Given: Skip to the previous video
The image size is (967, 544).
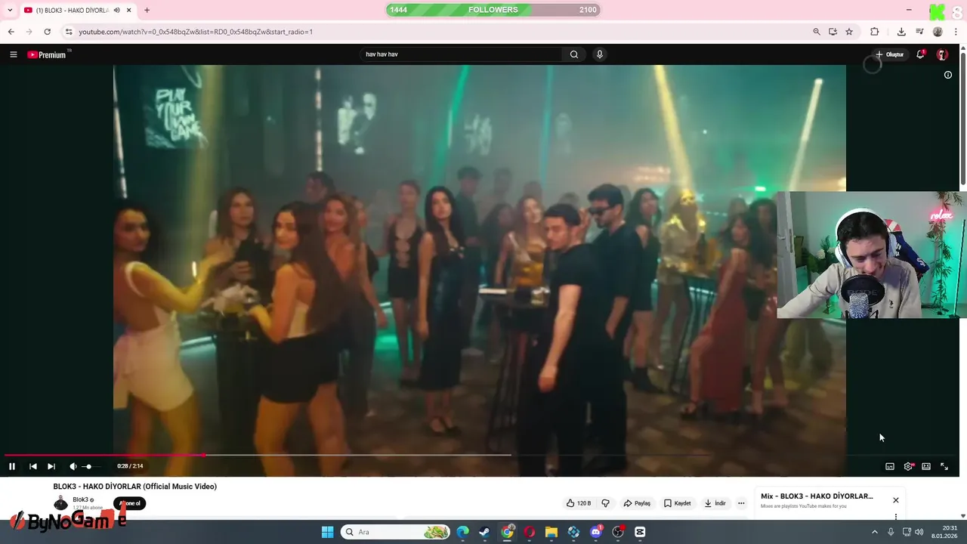Looking at the screenshot, I should (x=33, y=466).
